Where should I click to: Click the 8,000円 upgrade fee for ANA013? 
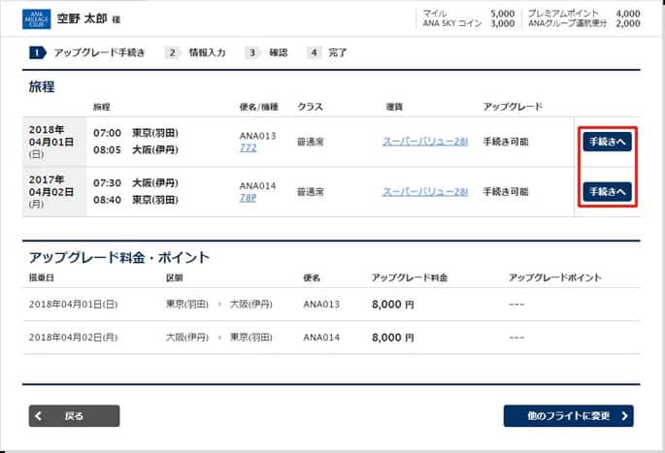[x=393, y=305]
